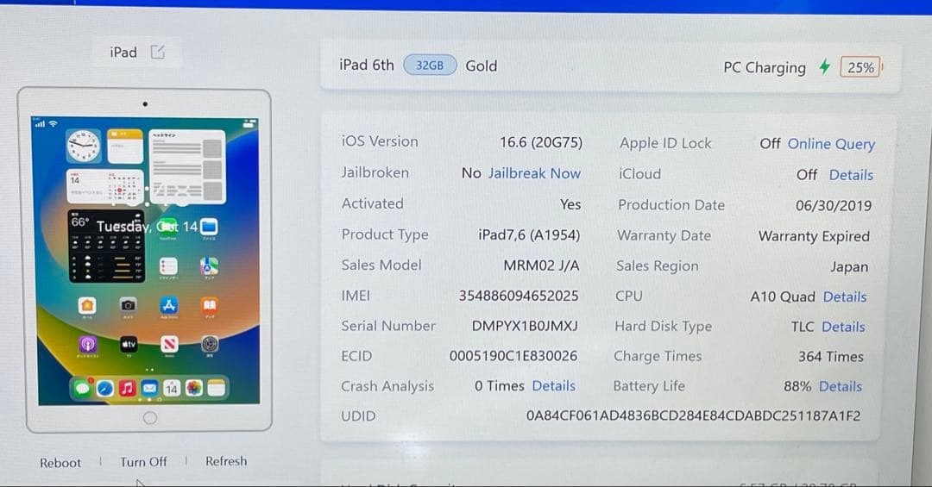The width and height of the screenshot is (932, 487).
Task: Click the UDID value string
Action: tap(693, 415)
